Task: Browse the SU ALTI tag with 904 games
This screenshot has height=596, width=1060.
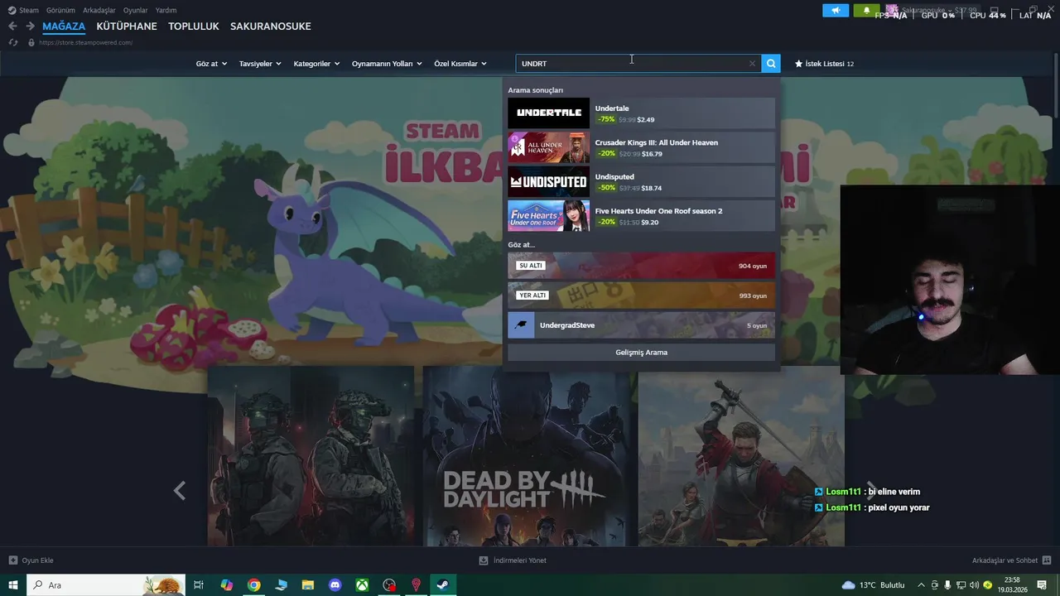Action: pos(641,266)
